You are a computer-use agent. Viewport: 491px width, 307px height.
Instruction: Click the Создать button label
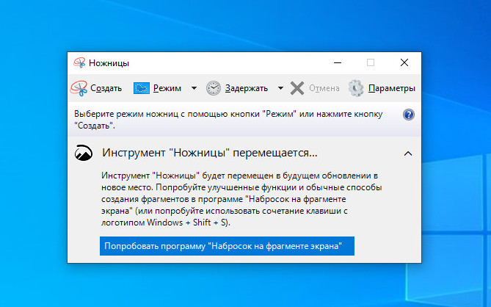(x=106, y=88)
